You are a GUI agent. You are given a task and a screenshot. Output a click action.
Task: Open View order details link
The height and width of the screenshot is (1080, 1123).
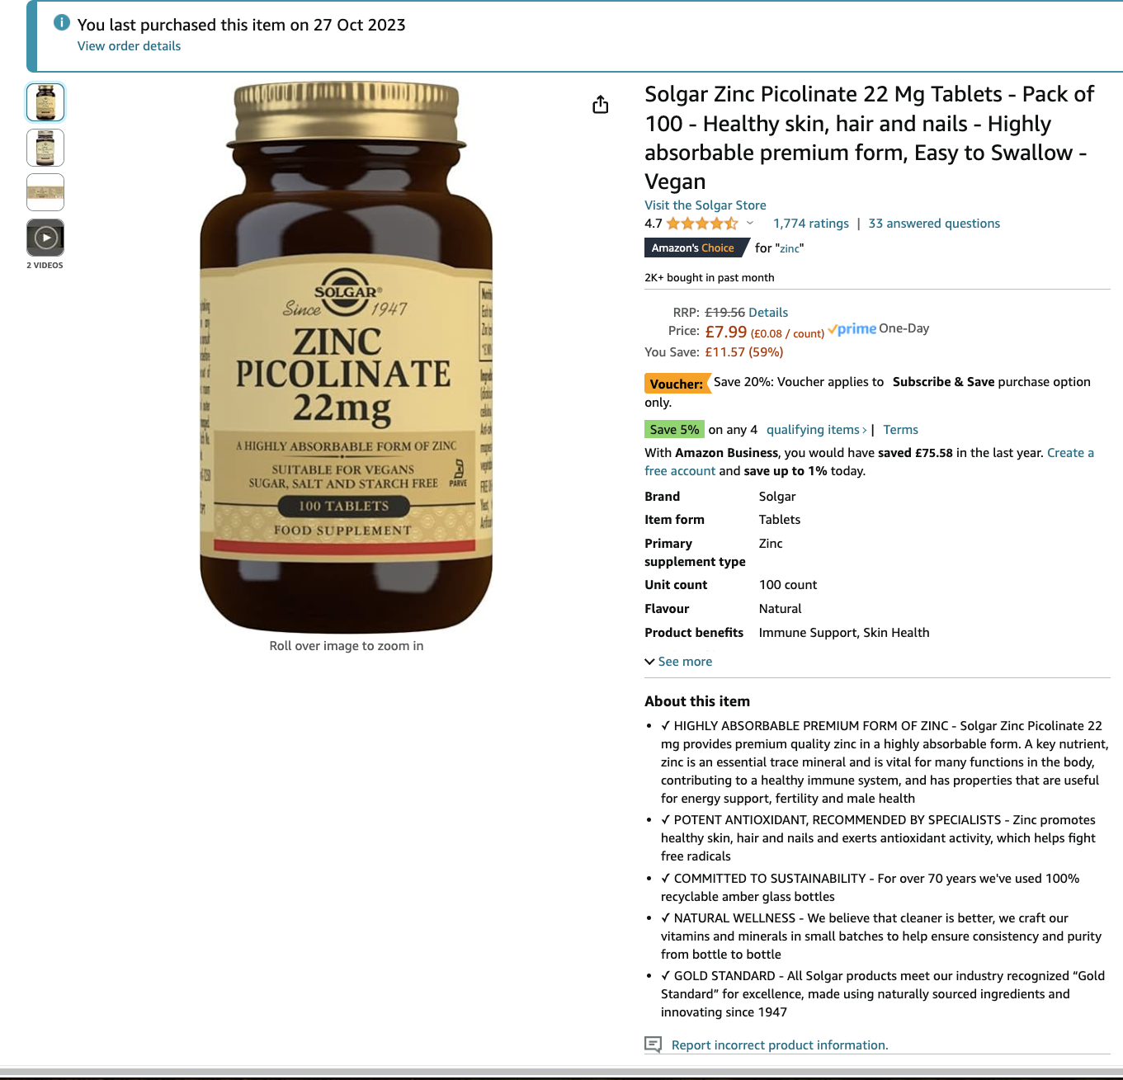pyautogui.click(x=129, y=46)
